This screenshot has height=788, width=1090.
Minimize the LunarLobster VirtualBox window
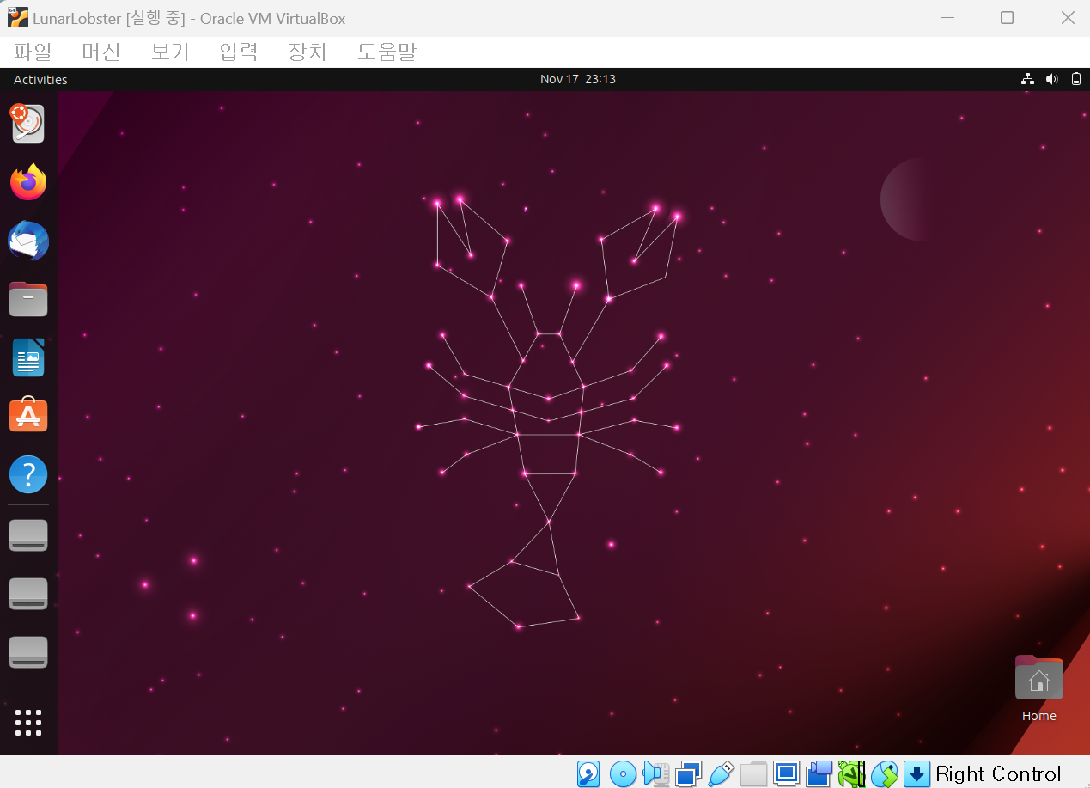[947, 18]
